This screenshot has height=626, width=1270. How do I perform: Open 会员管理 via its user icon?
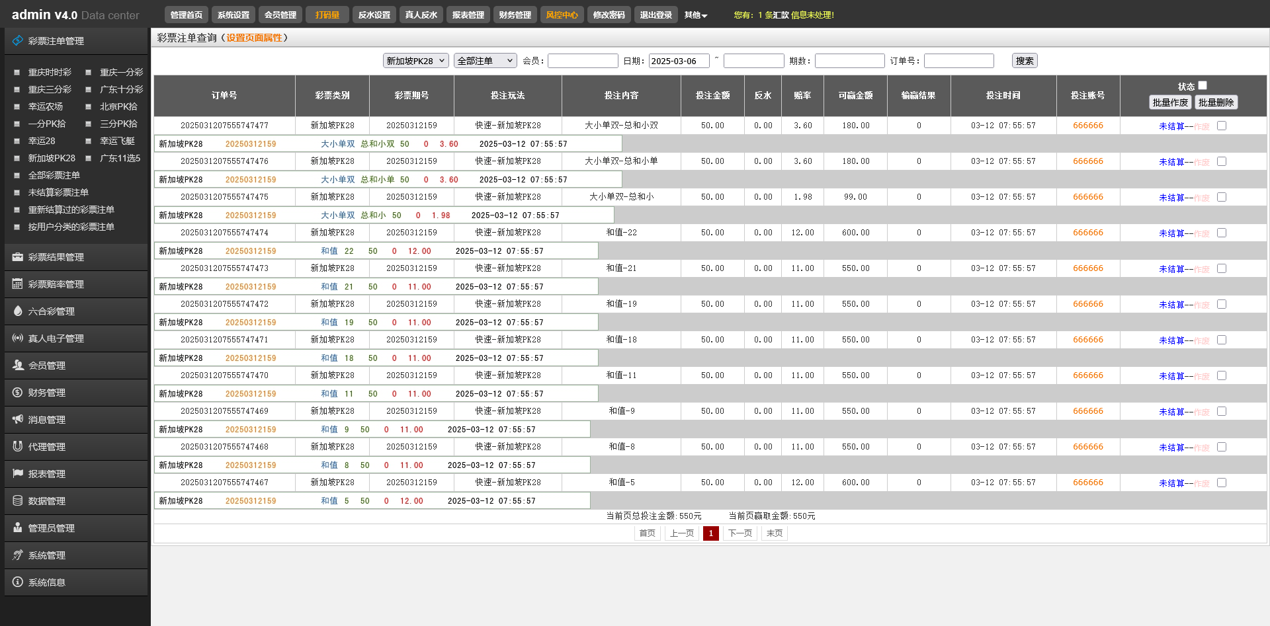[x=17, y=366]
